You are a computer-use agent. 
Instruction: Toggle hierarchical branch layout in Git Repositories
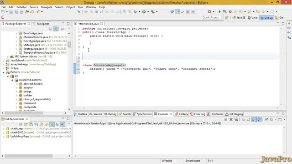[x=57, y=124]
